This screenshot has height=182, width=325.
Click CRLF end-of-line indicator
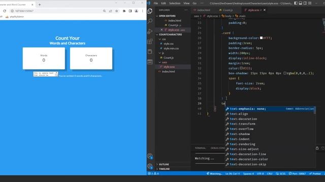(270, 173)
